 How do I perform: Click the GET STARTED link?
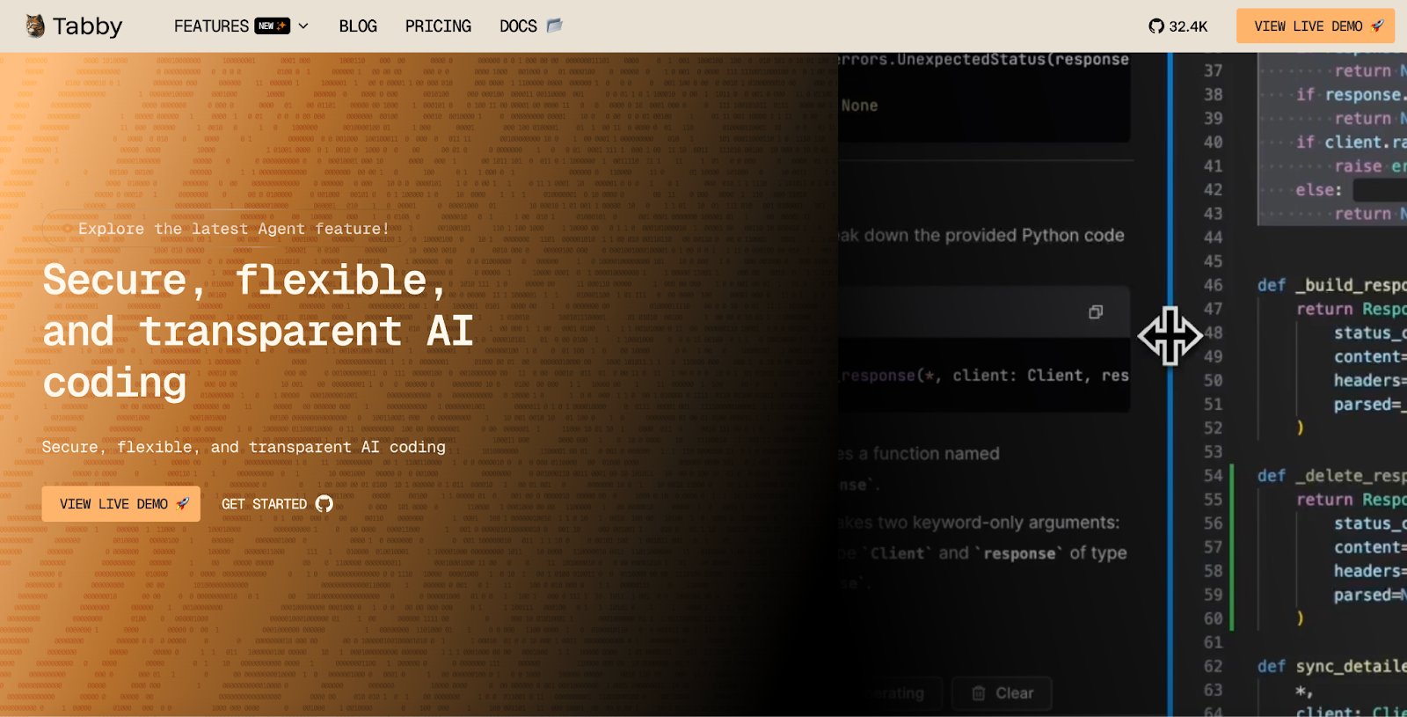point(264,504)
